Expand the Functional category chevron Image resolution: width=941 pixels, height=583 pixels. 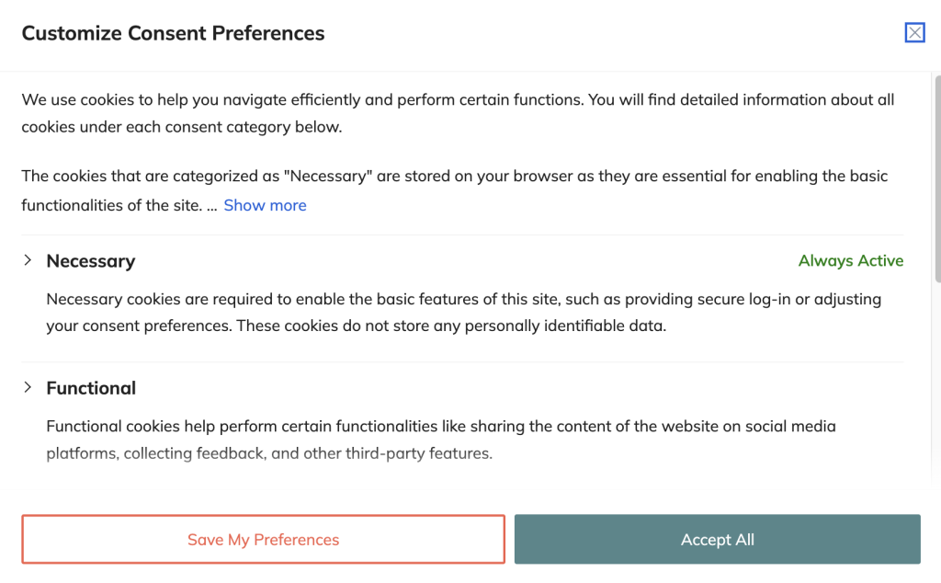point(28,388)
